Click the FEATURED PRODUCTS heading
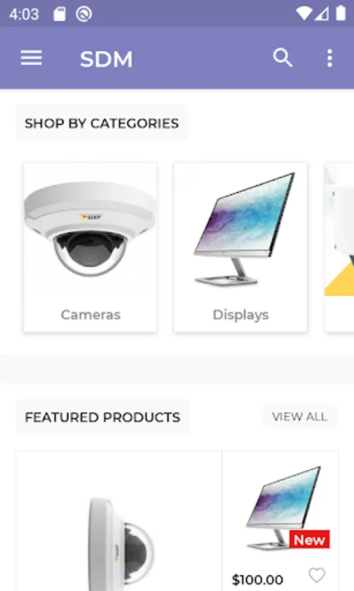Image resolution: width=354 pixels, height=591 pixels. tap(102, 417)
